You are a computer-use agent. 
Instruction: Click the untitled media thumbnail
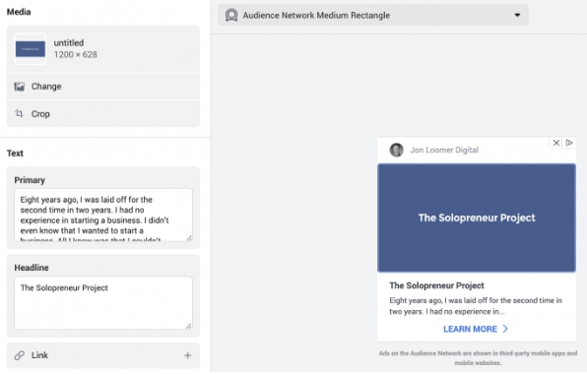pos(31,49)
